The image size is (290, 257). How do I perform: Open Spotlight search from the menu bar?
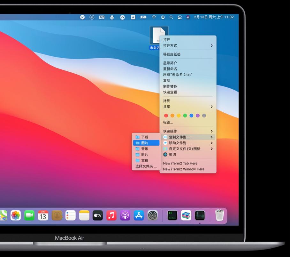tap(171, 17)
